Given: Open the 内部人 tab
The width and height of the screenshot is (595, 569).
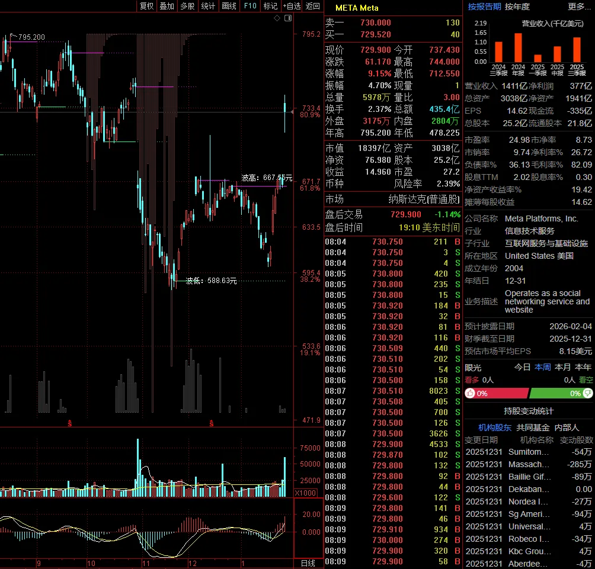Looking at the screenshot, I should tap(567, 427).
